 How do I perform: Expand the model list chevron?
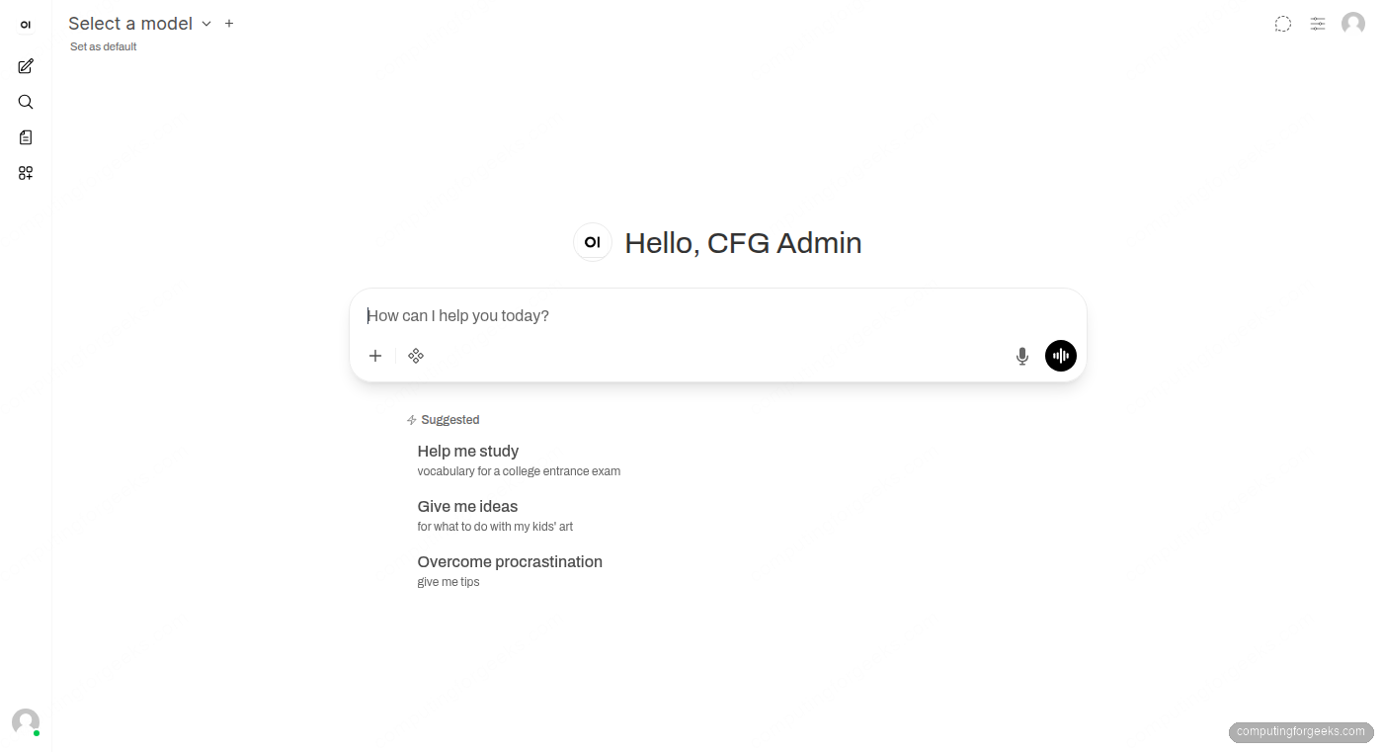point(205,23)
